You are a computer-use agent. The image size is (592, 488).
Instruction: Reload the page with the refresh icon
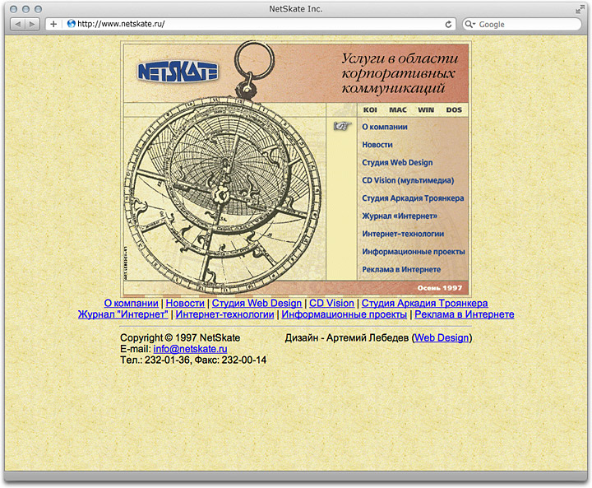[x=448, y=25]
